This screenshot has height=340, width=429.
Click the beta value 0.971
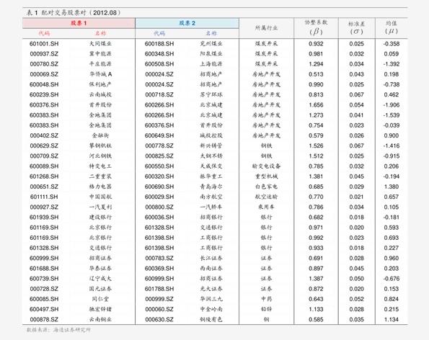tap(316, 228)
